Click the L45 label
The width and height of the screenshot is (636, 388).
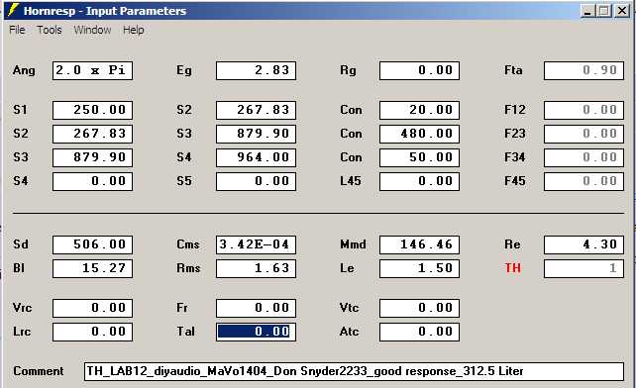[351, 181]
